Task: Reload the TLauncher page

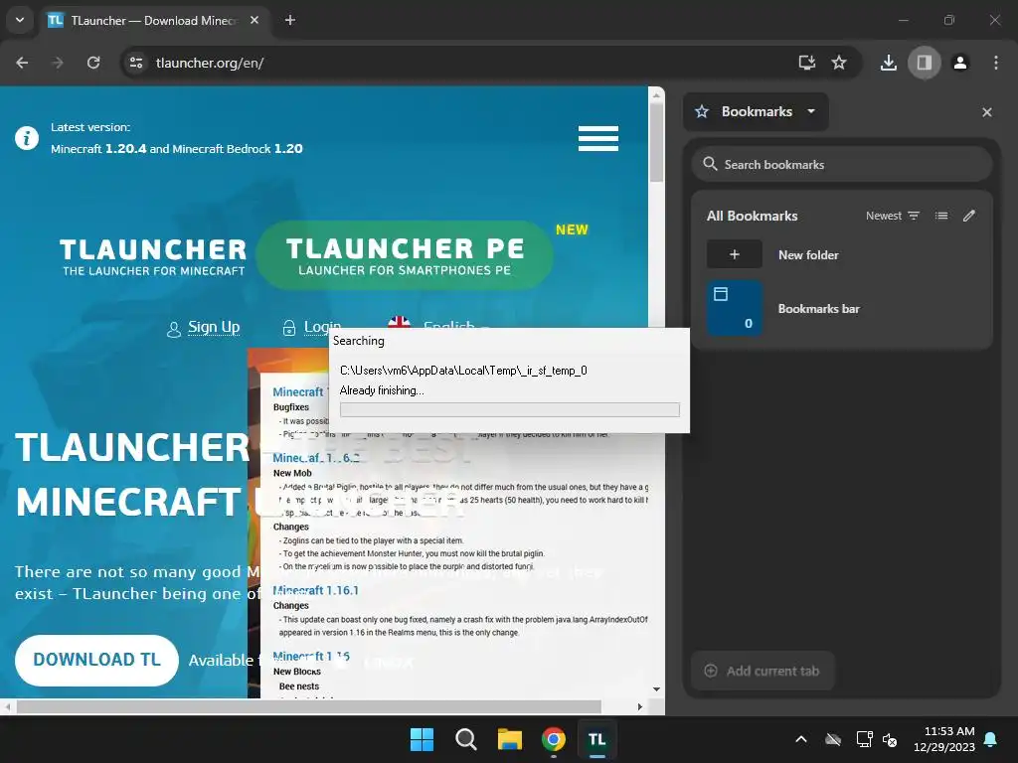Action: point(93,63)
